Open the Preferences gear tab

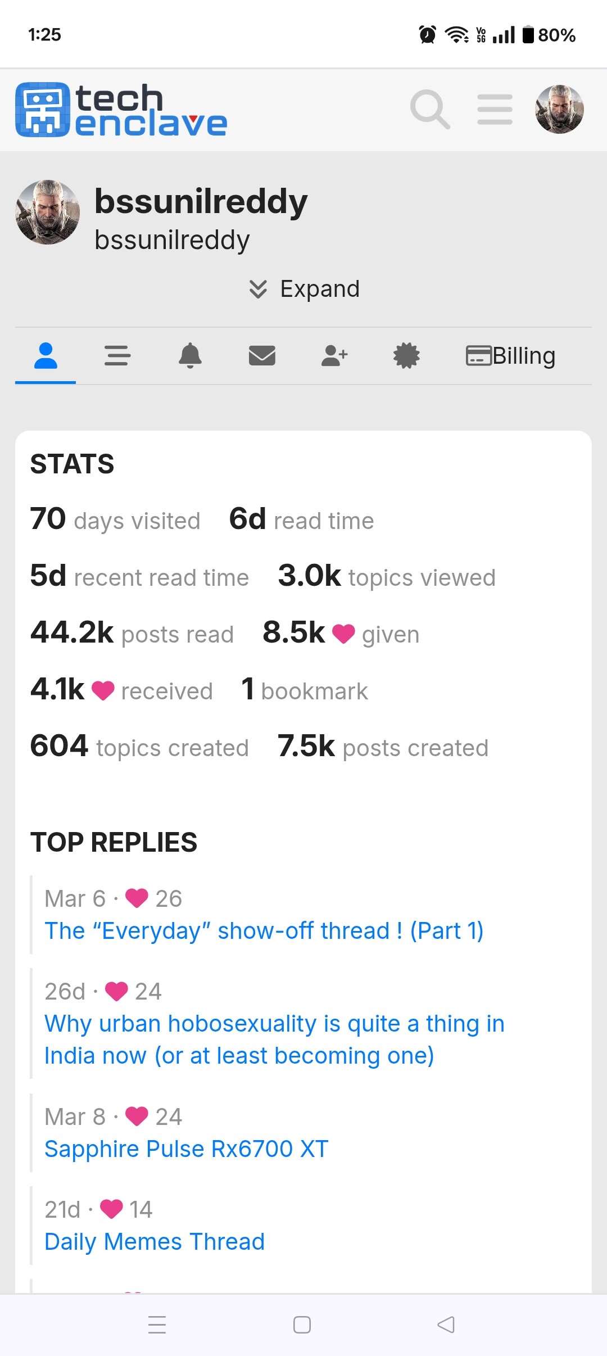point(406,355)
